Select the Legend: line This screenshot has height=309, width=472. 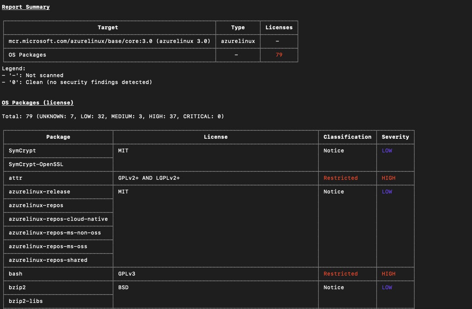[14, 68]
